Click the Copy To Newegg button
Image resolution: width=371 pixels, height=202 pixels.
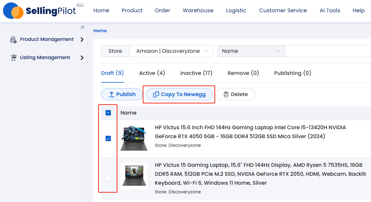179,94
